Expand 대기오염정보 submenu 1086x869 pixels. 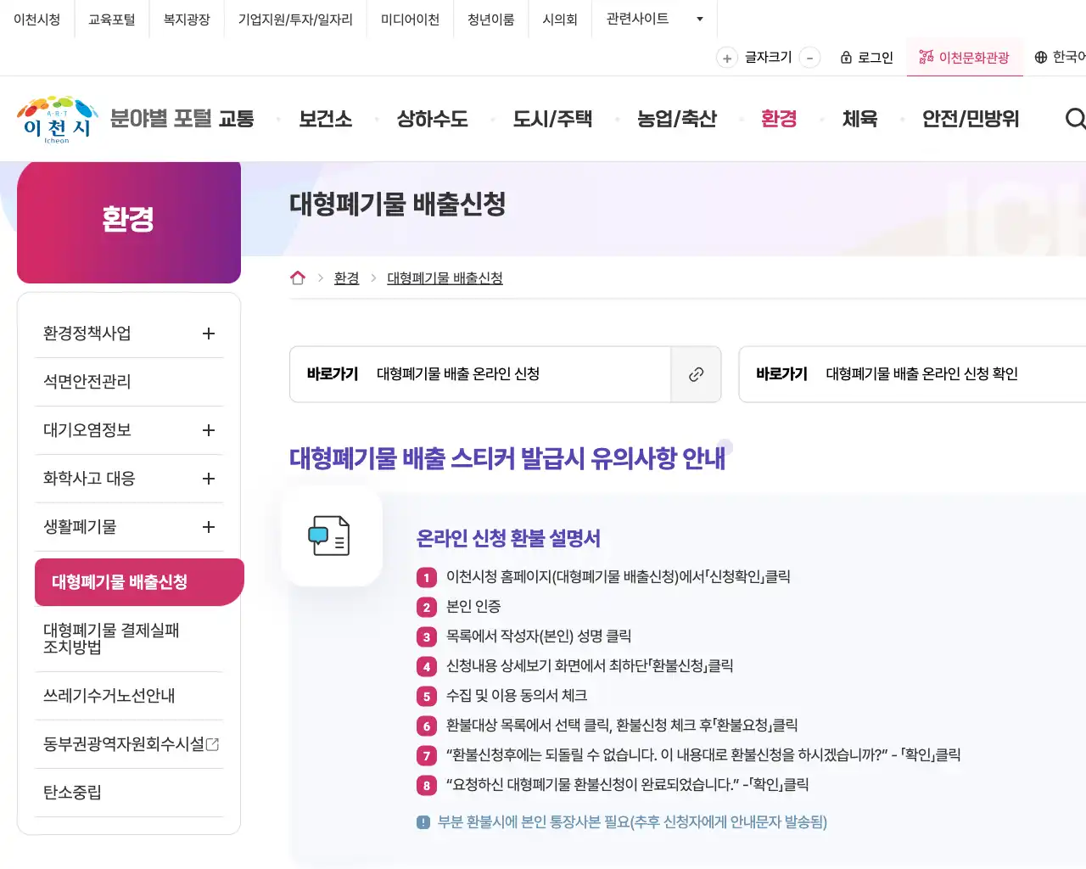click(209, 430)
